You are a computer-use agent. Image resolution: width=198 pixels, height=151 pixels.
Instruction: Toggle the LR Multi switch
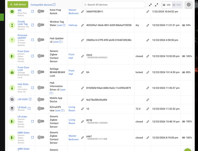tap(41, 108)
